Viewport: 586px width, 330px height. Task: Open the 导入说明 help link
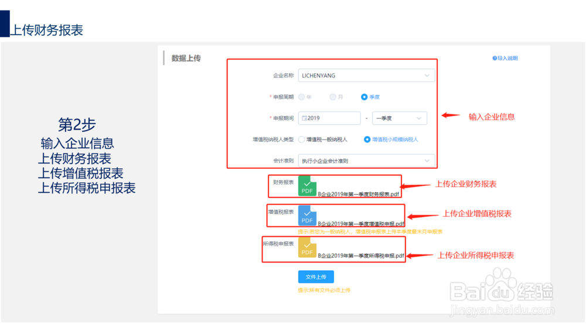tap(505, 58)
